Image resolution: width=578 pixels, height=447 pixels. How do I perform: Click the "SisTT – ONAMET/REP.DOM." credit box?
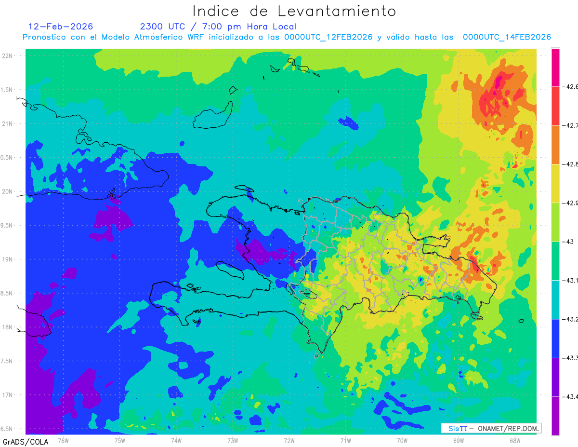[x=491, y=428]
